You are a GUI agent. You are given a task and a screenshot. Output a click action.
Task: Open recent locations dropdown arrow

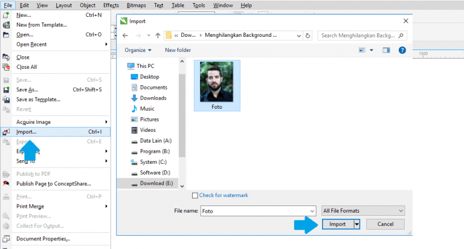coord(149,36)
